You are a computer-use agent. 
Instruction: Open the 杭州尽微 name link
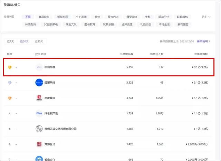click(x=50, y=67)
